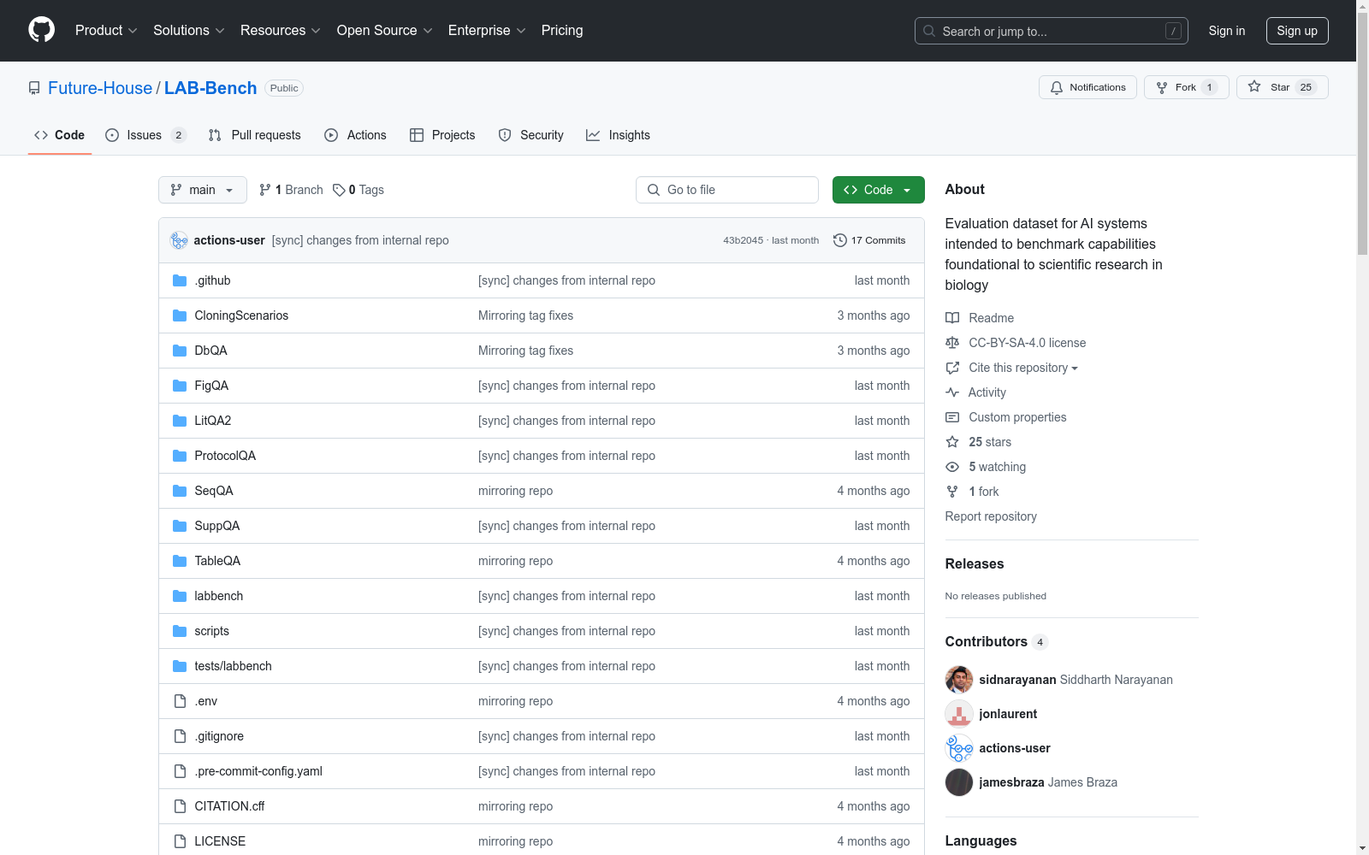Expand the Resources dropdown menu
This screenshot has height=855, width=1369.
pyautogui.click(x=281, y=31)
